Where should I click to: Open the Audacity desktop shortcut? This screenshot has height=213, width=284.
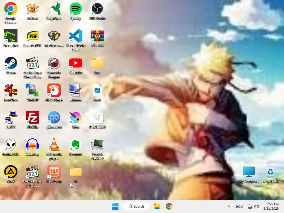coord(32,144)
